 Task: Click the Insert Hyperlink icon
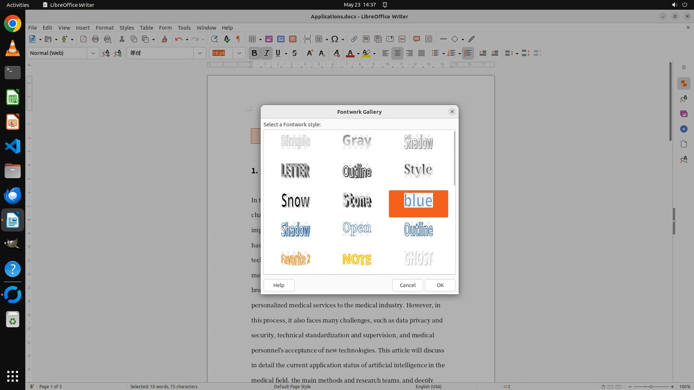354,39
